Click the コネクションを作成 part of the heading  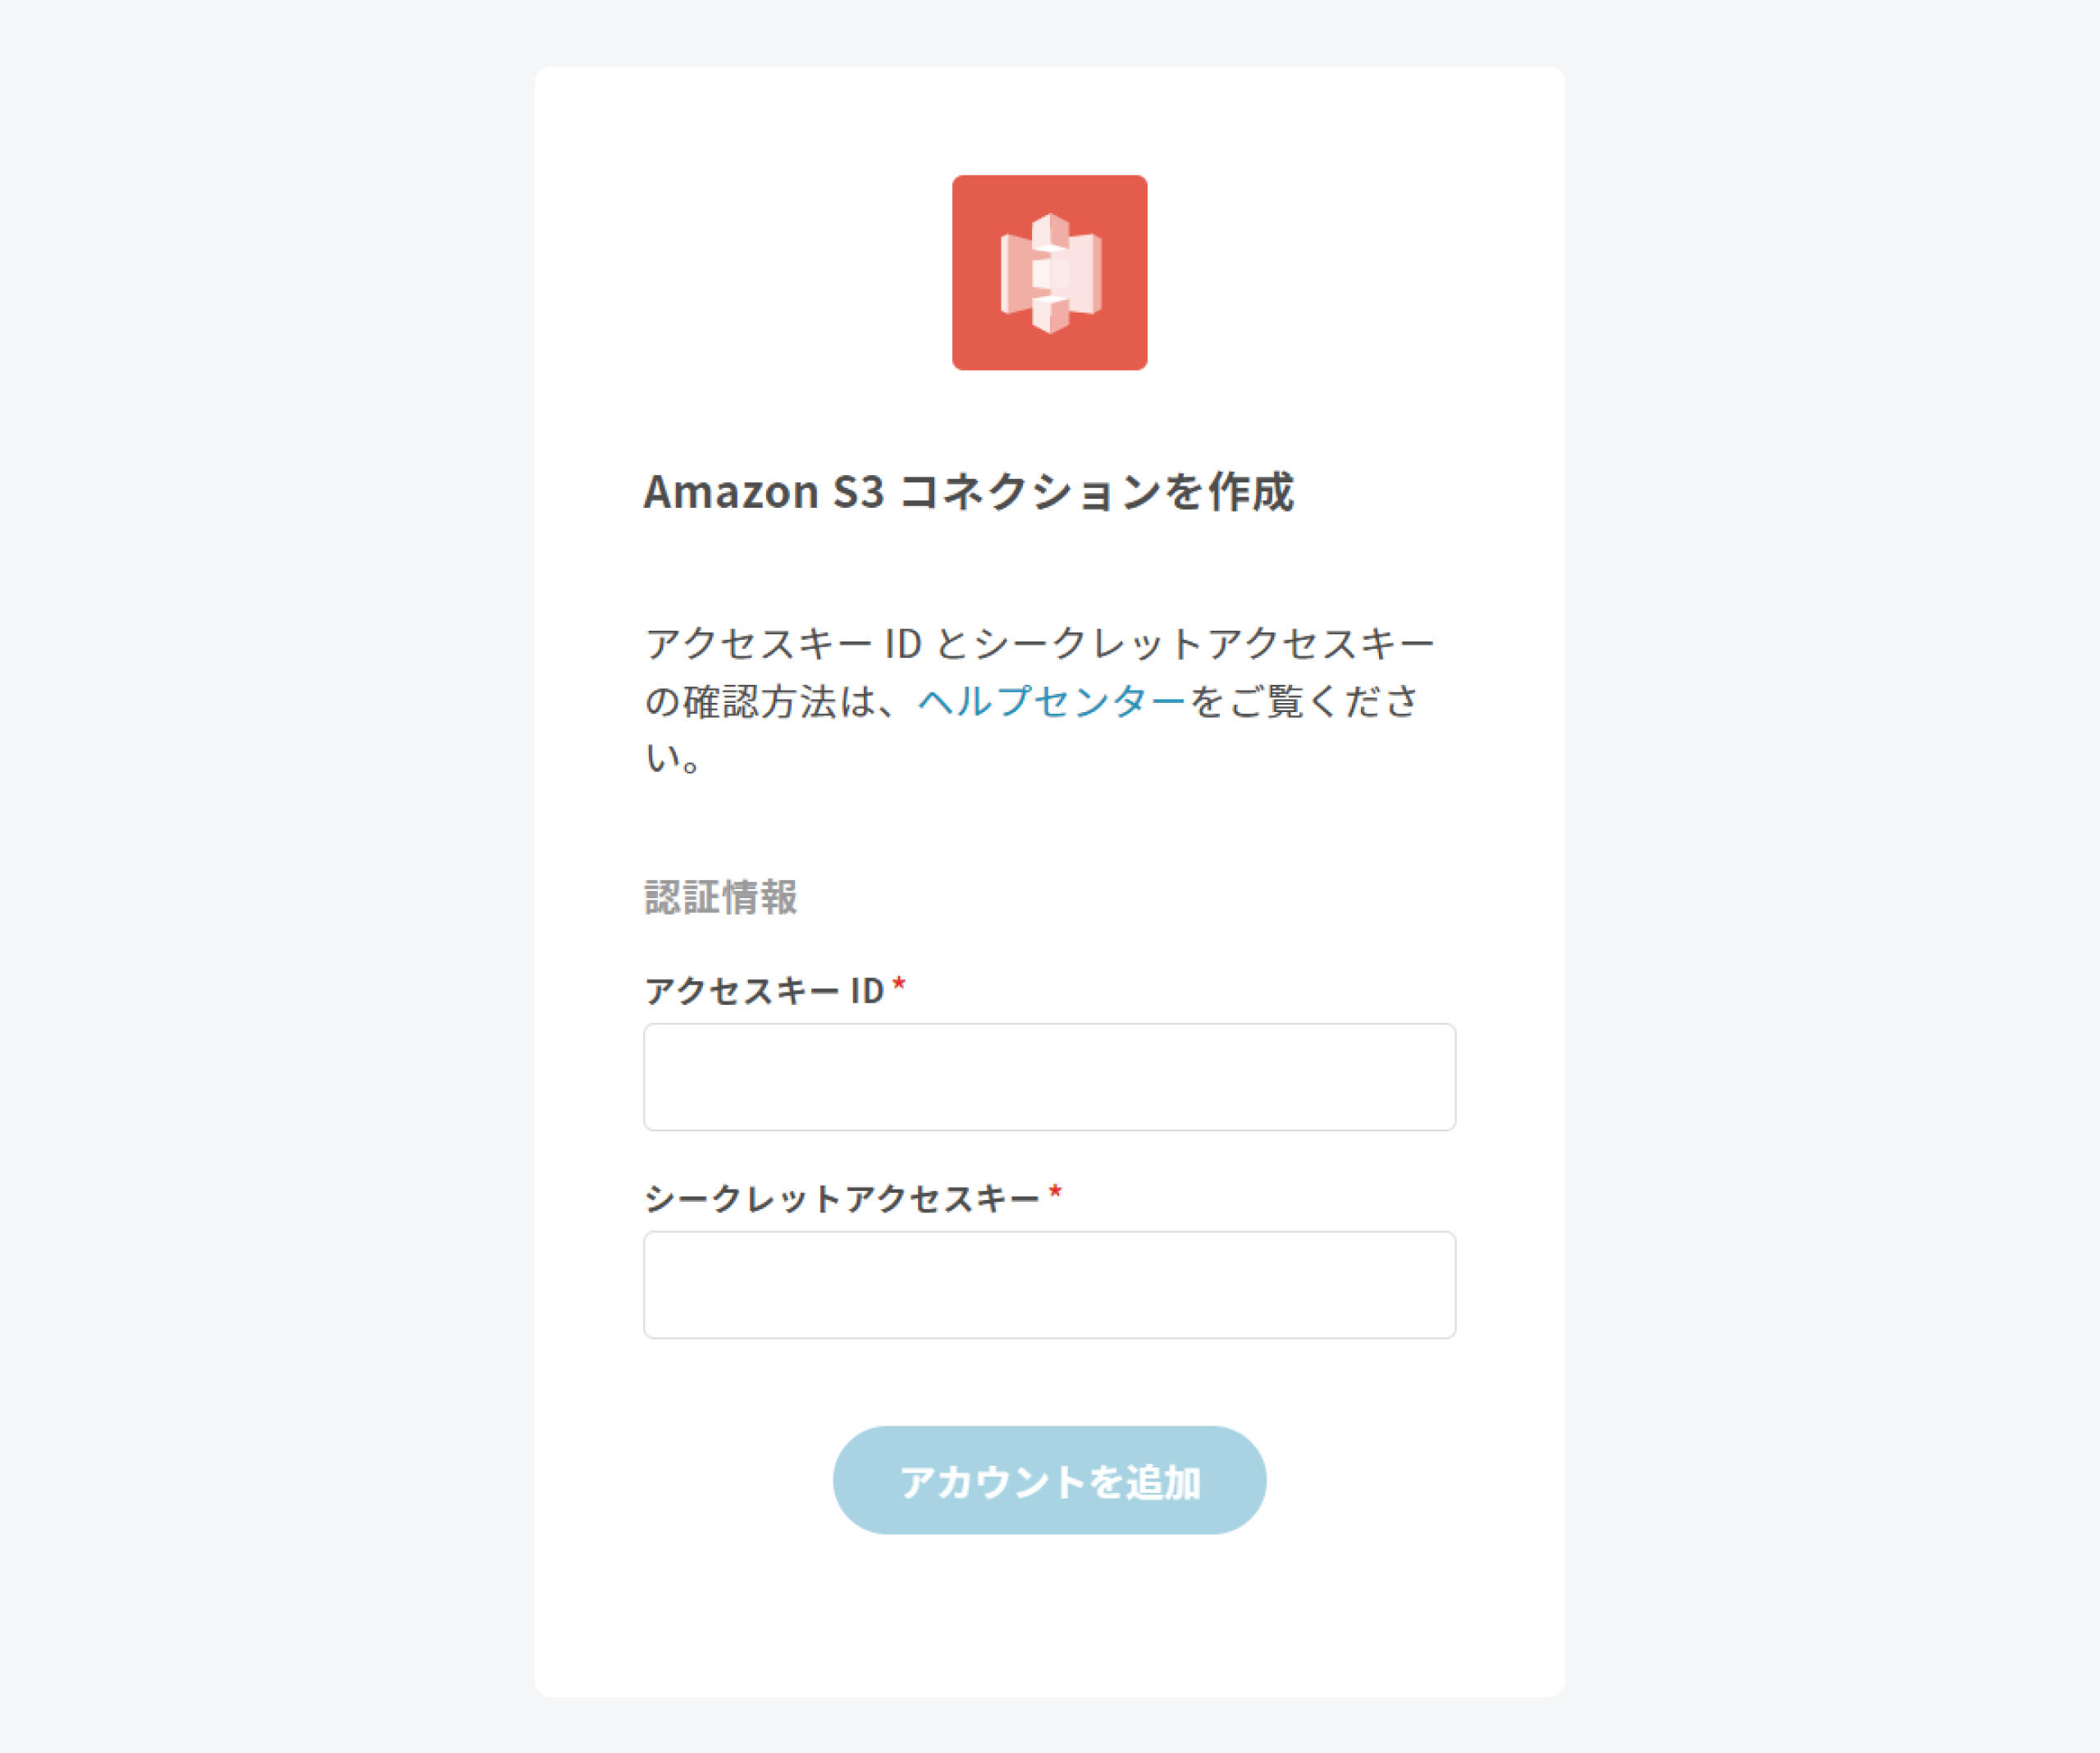pos(1096,492)
